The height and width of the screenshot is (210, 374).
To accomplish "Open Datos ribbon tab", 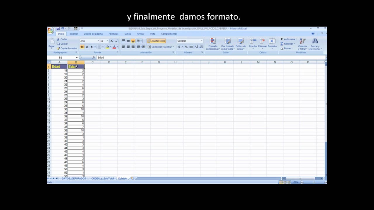I will pos(128,34).
